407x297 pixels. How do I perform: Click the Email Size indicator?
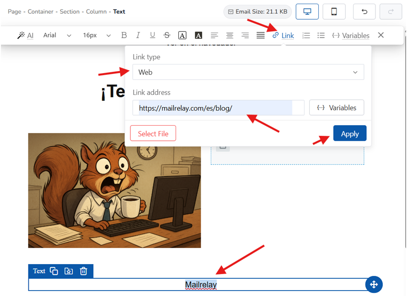pos(257,12)
